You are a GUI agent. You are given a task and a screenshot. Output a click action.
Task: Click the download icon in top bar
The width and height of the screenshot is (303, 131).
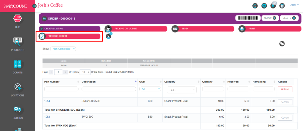(255, 6)
